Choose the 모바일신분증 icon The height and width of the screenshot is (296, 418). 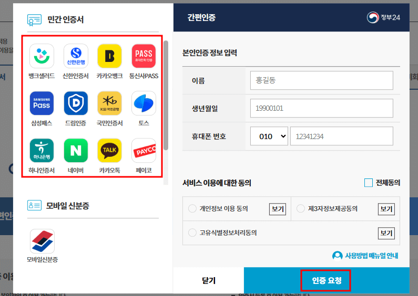pyautogui.click(x=42, y=241)
